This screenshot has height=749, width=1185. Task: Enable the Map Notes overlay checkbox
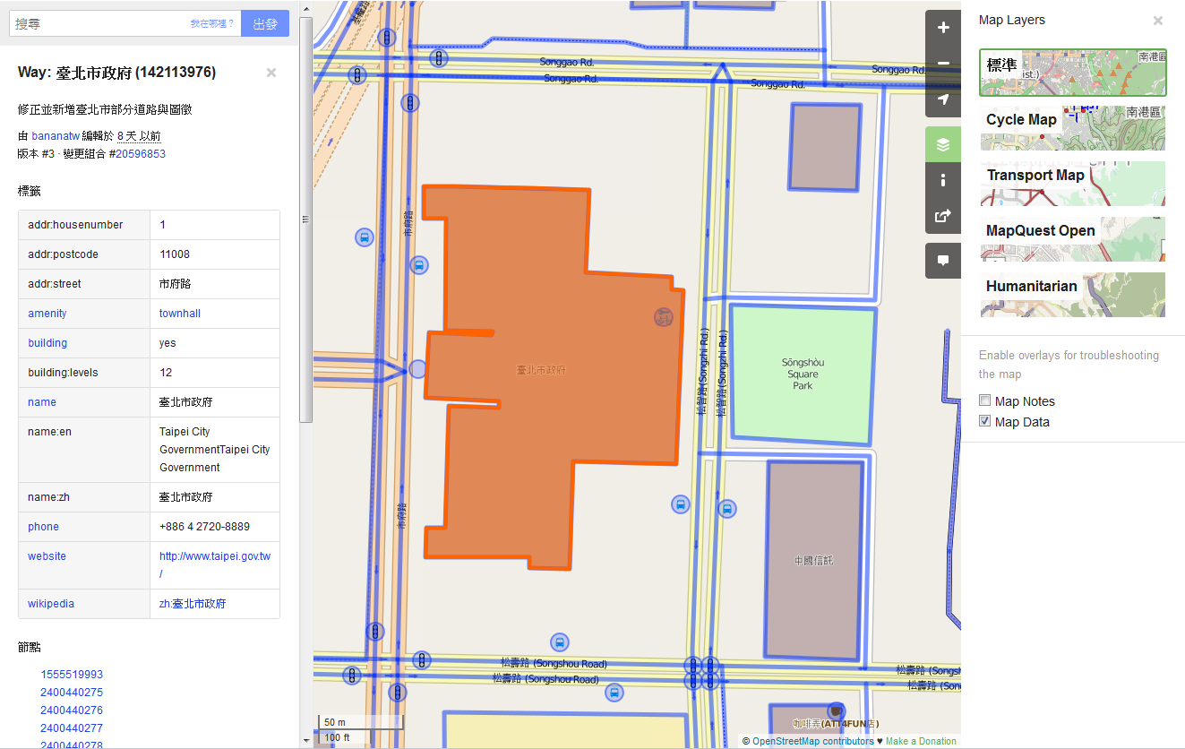985,401
